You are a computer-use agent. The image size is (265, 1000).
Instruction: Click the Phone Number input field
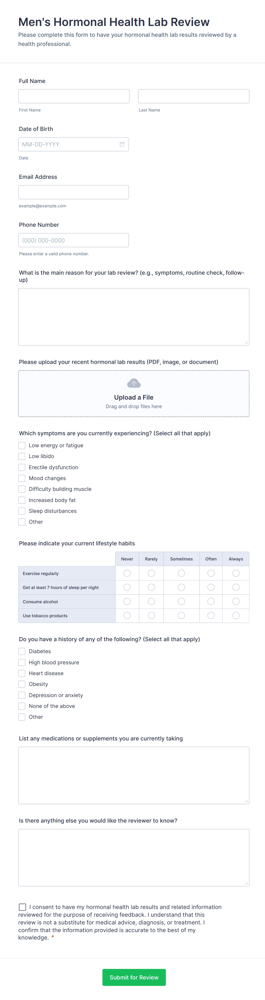[x=73, y=240]
